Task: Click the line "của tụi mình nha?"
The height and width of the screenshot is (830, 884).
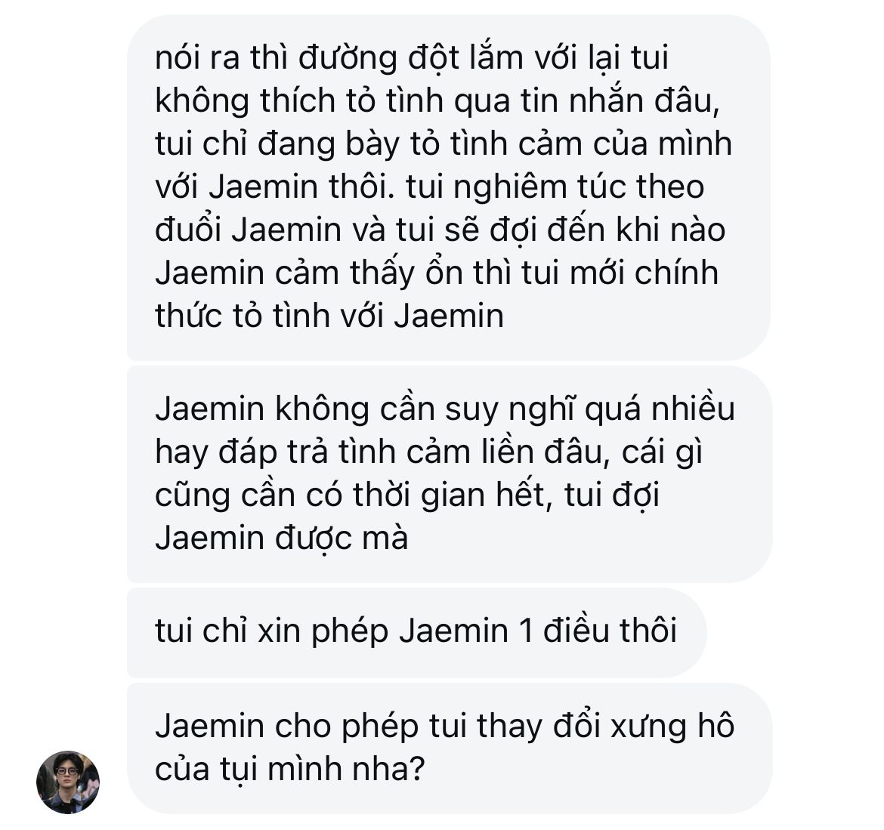Action: click(289, 770)
